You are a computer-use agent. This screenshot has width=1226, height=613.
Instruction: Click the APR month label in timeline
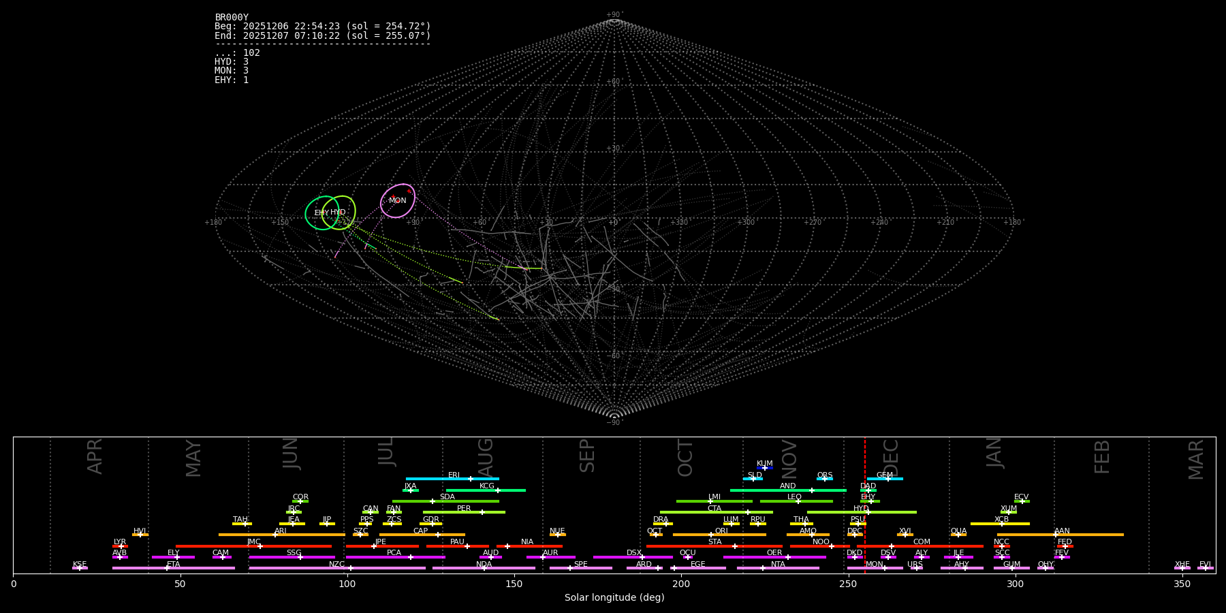coord(95,456)
